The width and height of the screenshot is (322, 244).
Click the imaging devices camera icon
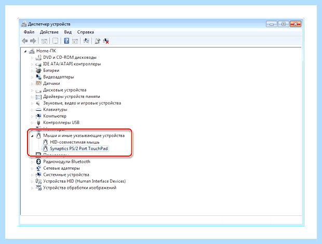[x=38, y=188]
